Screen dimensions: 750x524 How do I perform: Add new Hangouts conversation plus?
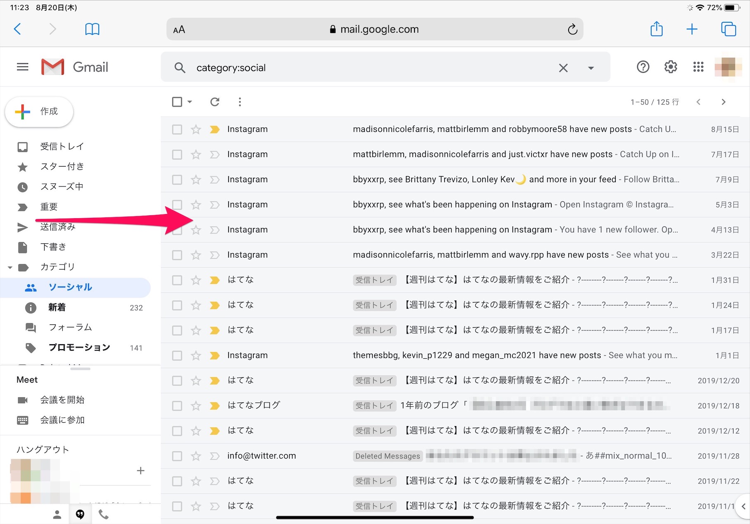pyautogui.click(x=140, y=470)
